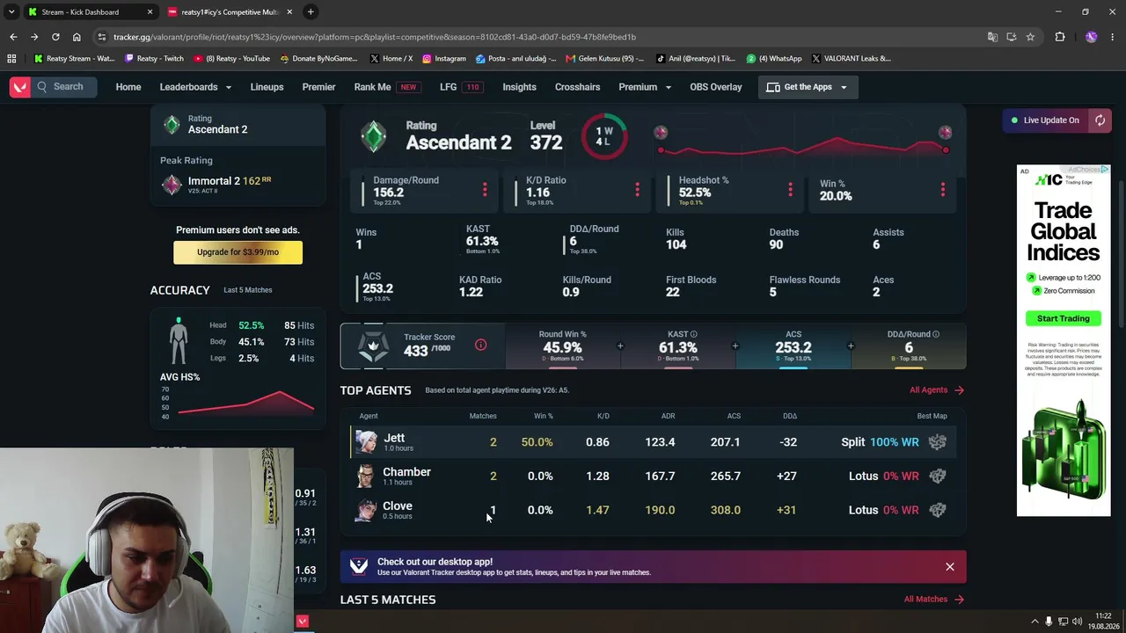This screenshot has width=1126, height=633.
Task: Open the (8) Reatsy - YouTube bookmark
Action: pos(230,59)
